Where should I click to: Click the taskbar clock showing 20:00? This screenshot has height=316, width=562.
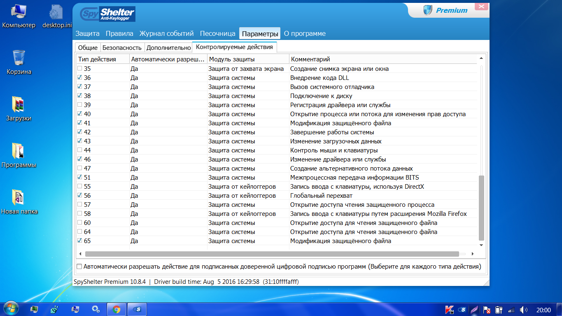click(x=543, y=310)
